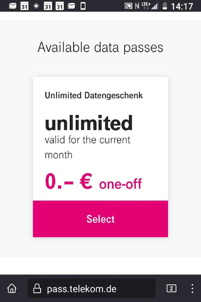Tap the Available data passes heading

100,47
